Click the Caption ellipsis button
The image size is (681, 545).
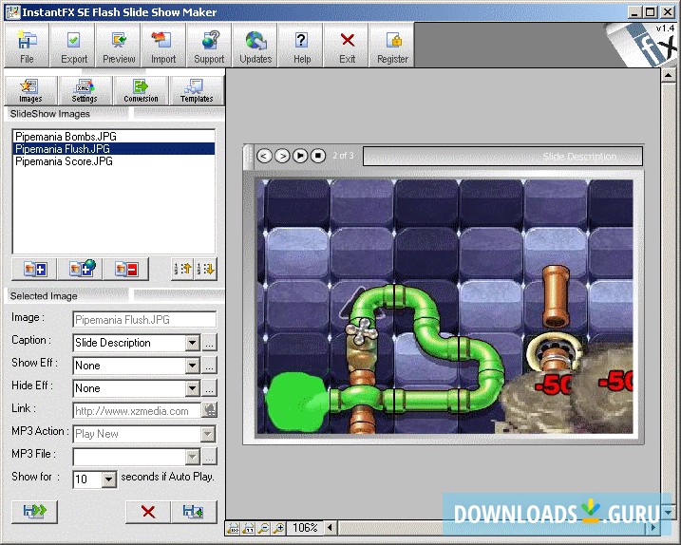209,343
